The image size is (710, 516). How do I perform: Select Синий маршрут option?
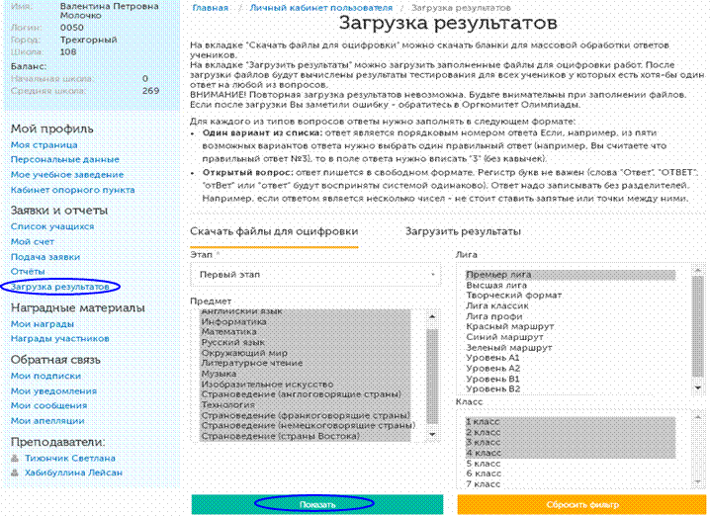(571, 337)
